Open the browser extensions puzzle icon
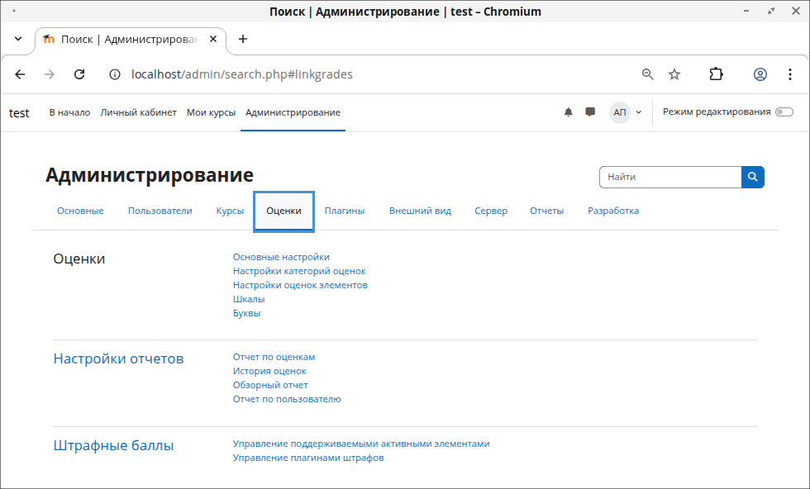Screen dimensions: 810x489 [716, 74]
